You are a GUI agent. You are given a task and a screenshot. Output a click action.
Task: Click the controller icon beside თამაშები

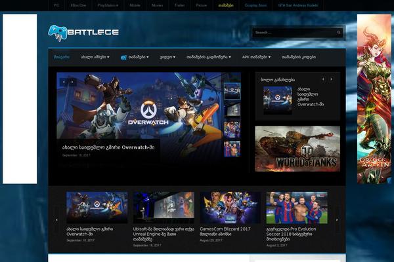click(123, 58)
